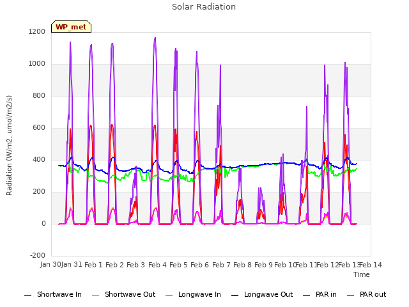Click the -200 y-axis tick label
This screenshot has width=409, height=307.
[38, 255]
